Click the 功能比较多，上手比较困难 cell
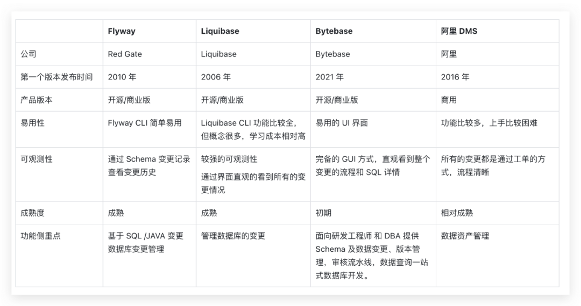 pos(489,123)
